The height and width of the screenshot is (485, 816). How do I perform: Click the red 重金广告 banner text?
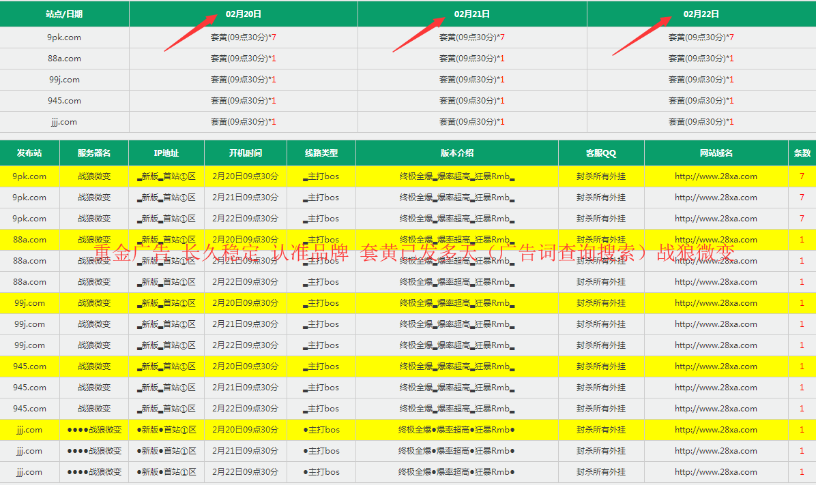coord(415,253)
